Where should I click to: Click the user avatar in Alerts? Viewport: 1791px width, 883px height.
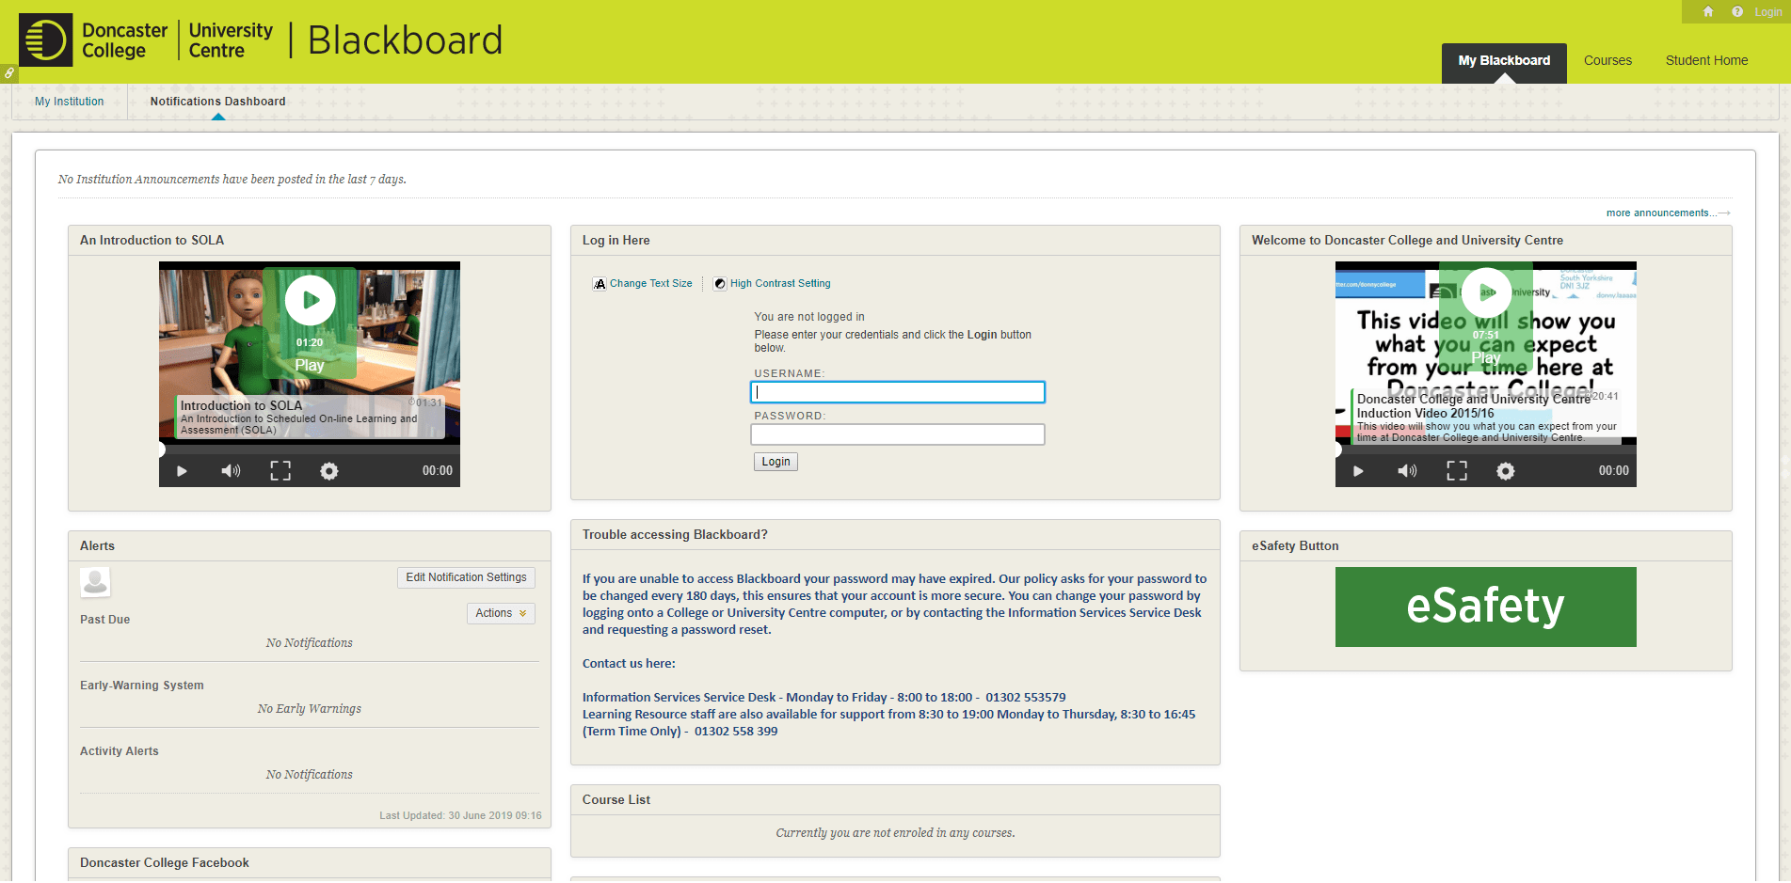point(95,583)
